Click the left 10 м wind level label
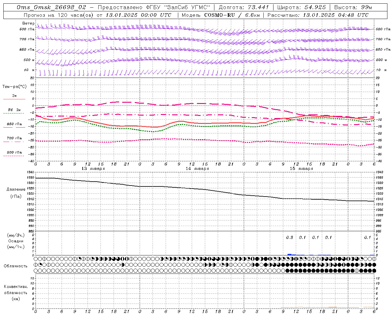Viewport: 392px width, 314px height. [29, 70]
